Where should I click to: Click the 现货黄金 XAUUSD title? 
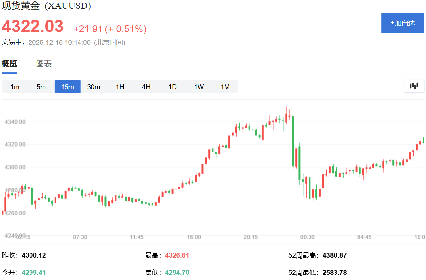tap(45, 6)
